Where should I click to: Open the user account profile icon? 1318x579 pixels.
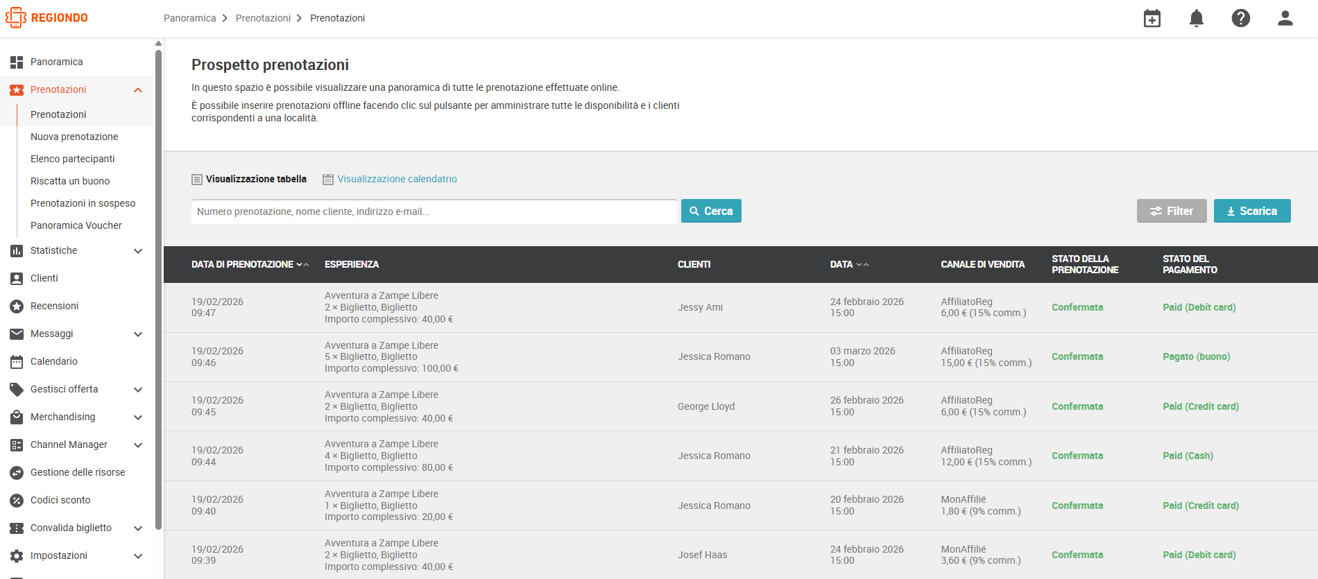pyautogui.click(x=1285, y=18)
